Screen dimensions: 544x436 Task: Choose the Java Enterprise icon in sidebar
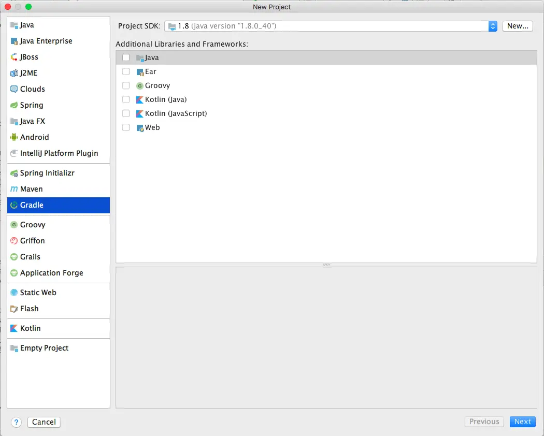point(14,41)
